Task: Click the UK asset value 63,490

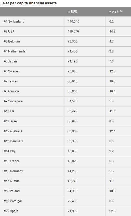Action: point(73,111)
